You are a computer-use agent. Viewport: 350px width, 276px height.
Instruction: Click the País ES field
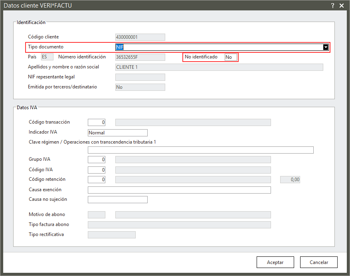coord(47,57)
